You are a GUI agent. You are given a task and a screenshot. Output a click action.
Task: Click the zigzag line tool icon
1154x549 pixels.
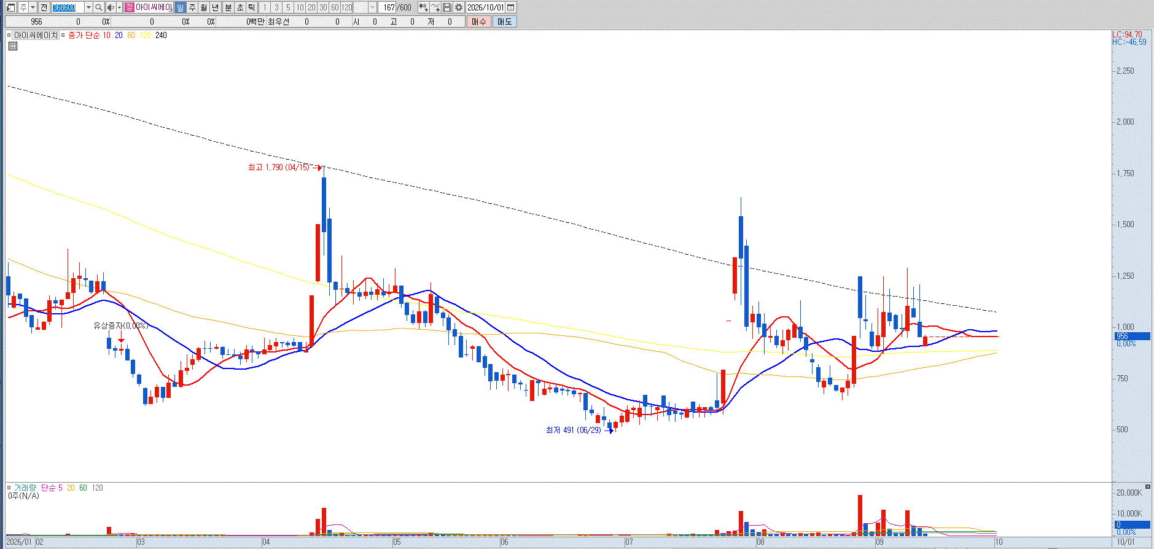click(x=435, y=7)
